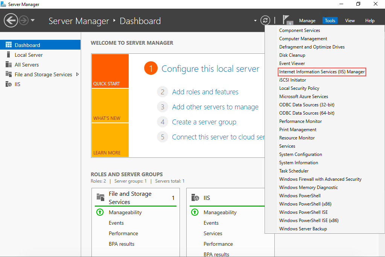Open ODBC Data Sources (64-bit)
The image size is (385, 257).
(307, 113)
